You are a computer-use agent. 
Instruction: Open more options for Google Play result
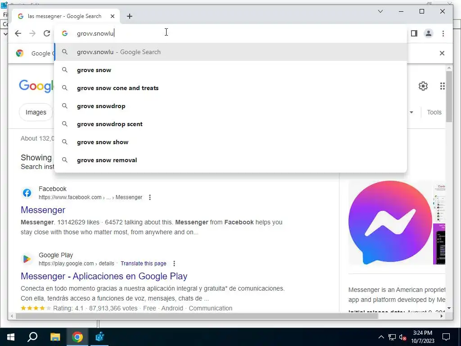[x=174, y=263]
